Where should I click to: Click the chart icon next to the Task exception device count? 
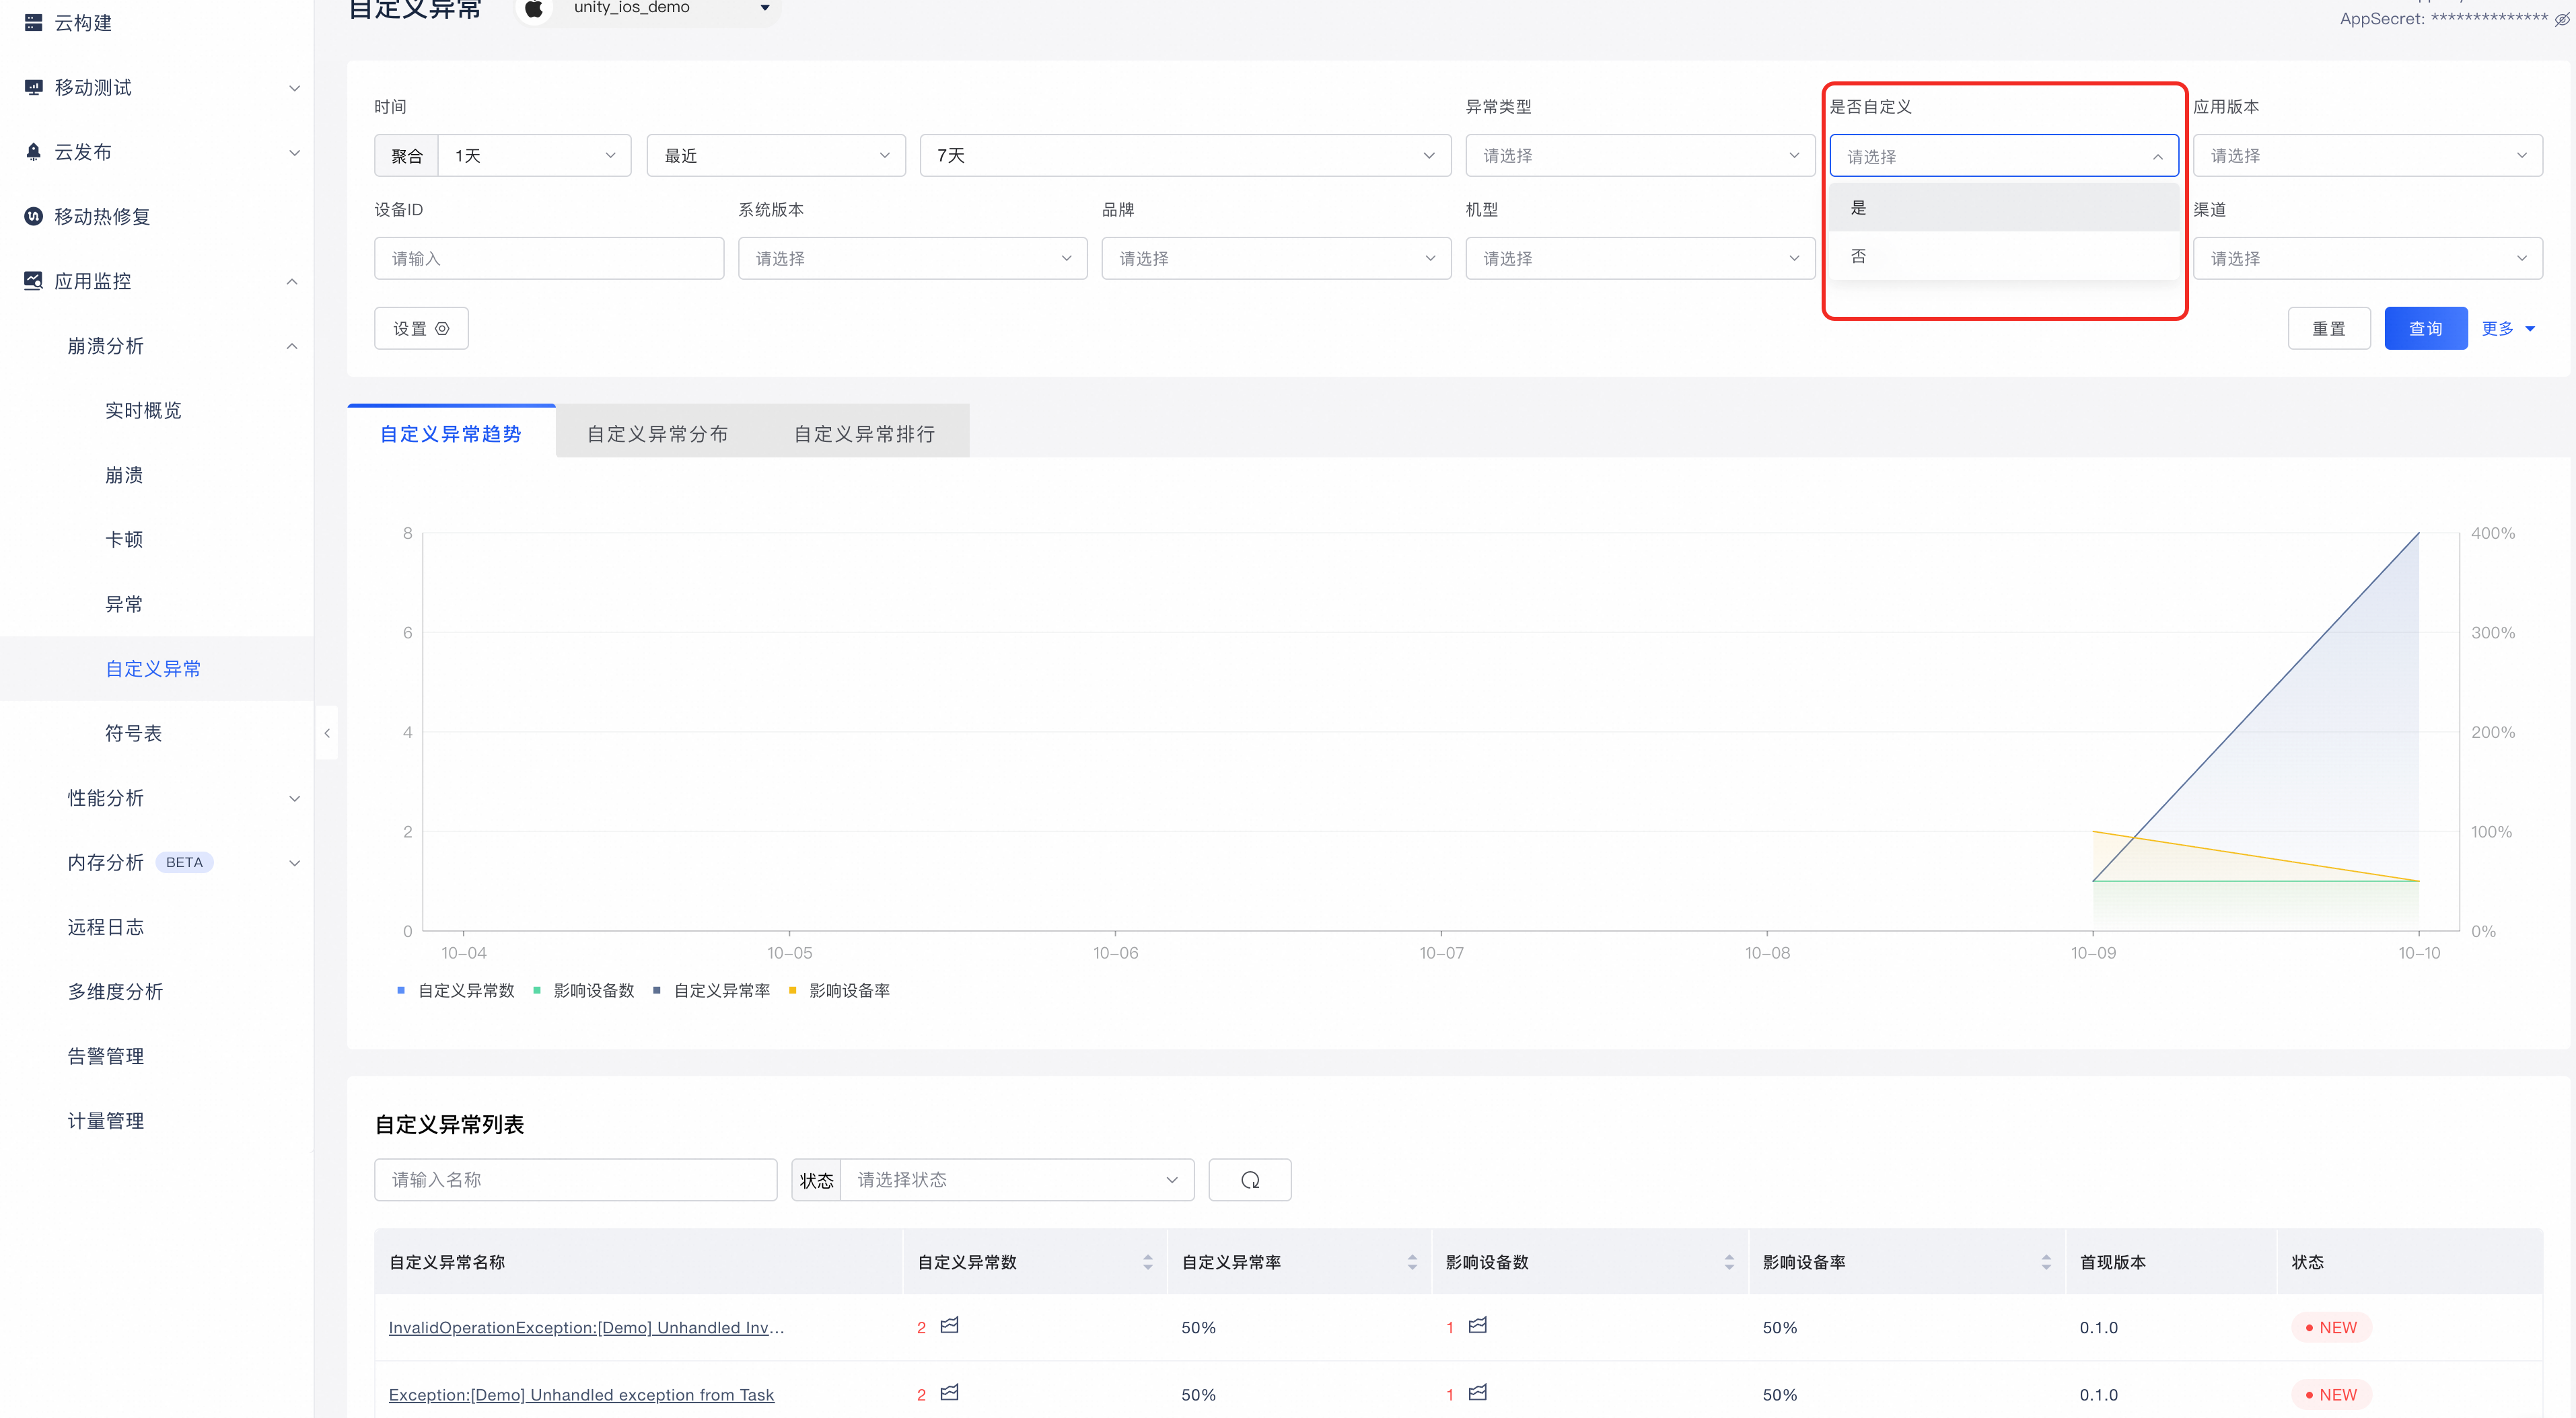(1477, 1392)
